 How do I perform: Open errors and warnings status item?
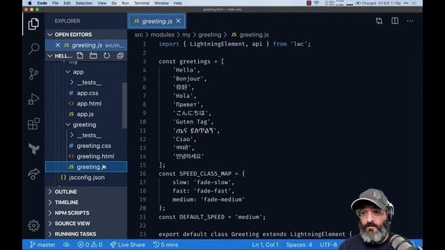tap(90, 244)
